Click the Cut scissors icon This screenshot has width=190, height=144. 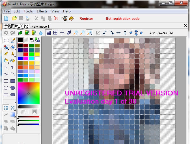coord(36,18)
